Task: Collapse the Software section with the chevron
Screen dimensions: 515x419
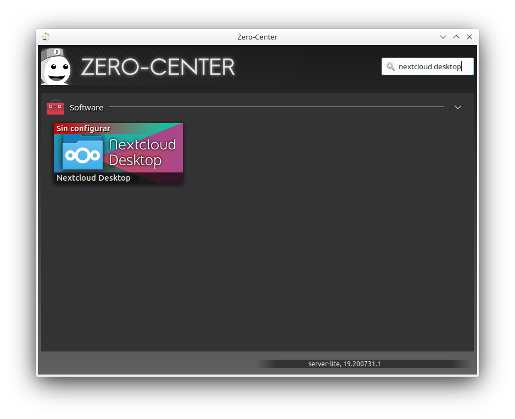Action: click(458, 107)
